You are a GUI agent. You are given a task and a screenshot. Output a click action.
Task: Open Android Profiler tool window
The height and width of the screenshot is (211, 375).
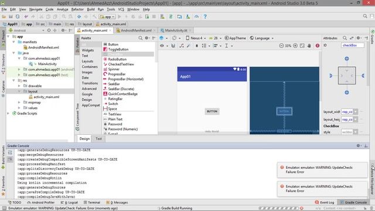pyautogui.click(x=40, y=202)
